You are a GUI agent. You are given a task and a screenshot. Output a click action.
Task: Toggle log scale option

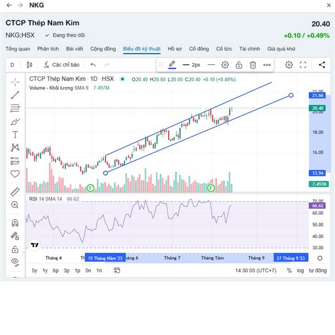tap(300, 270)
